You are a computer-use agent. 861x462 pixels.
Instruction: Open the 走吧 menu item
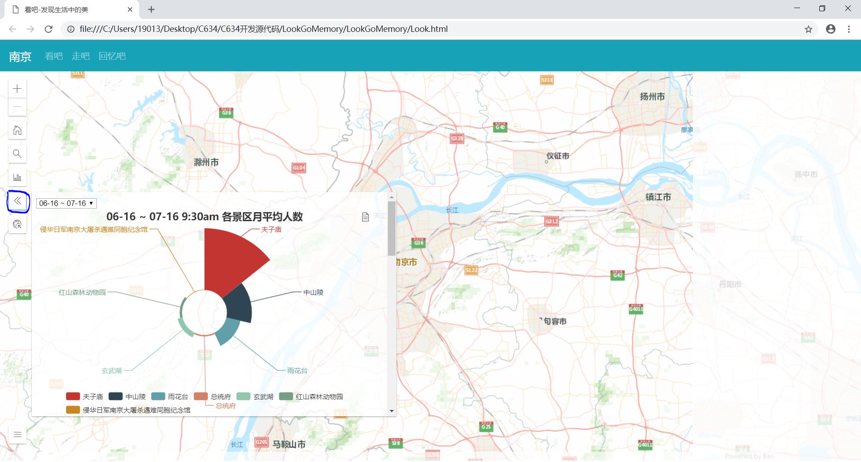coord(81,56)
